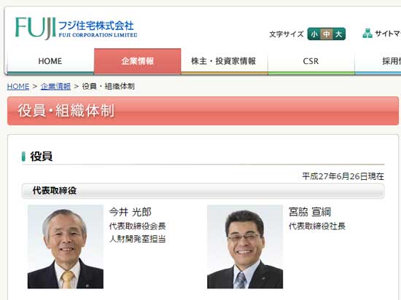The width and height of the screenshot is (401, 300).
Task: Click the 代表取締役 section header bar
Action: pyautogui.click(x=203, y=191)
